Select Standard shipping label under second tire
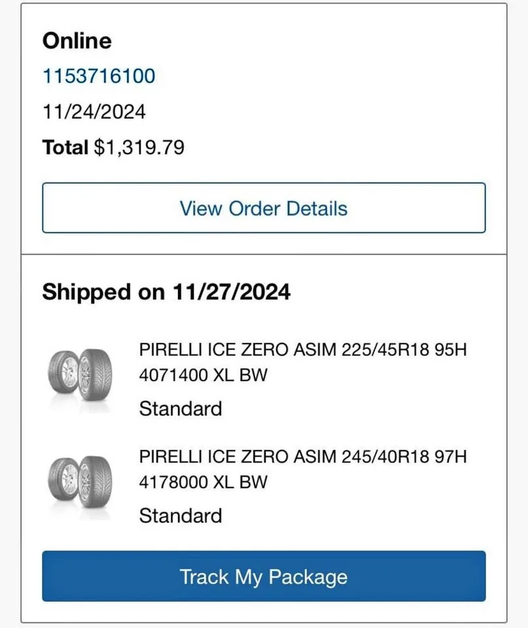Screen dimensions: 528x628 (181, 515)
